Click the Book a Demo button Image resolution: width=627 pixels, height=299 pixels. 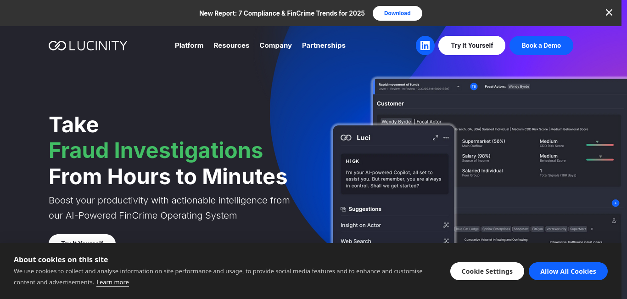click(541, 45)
